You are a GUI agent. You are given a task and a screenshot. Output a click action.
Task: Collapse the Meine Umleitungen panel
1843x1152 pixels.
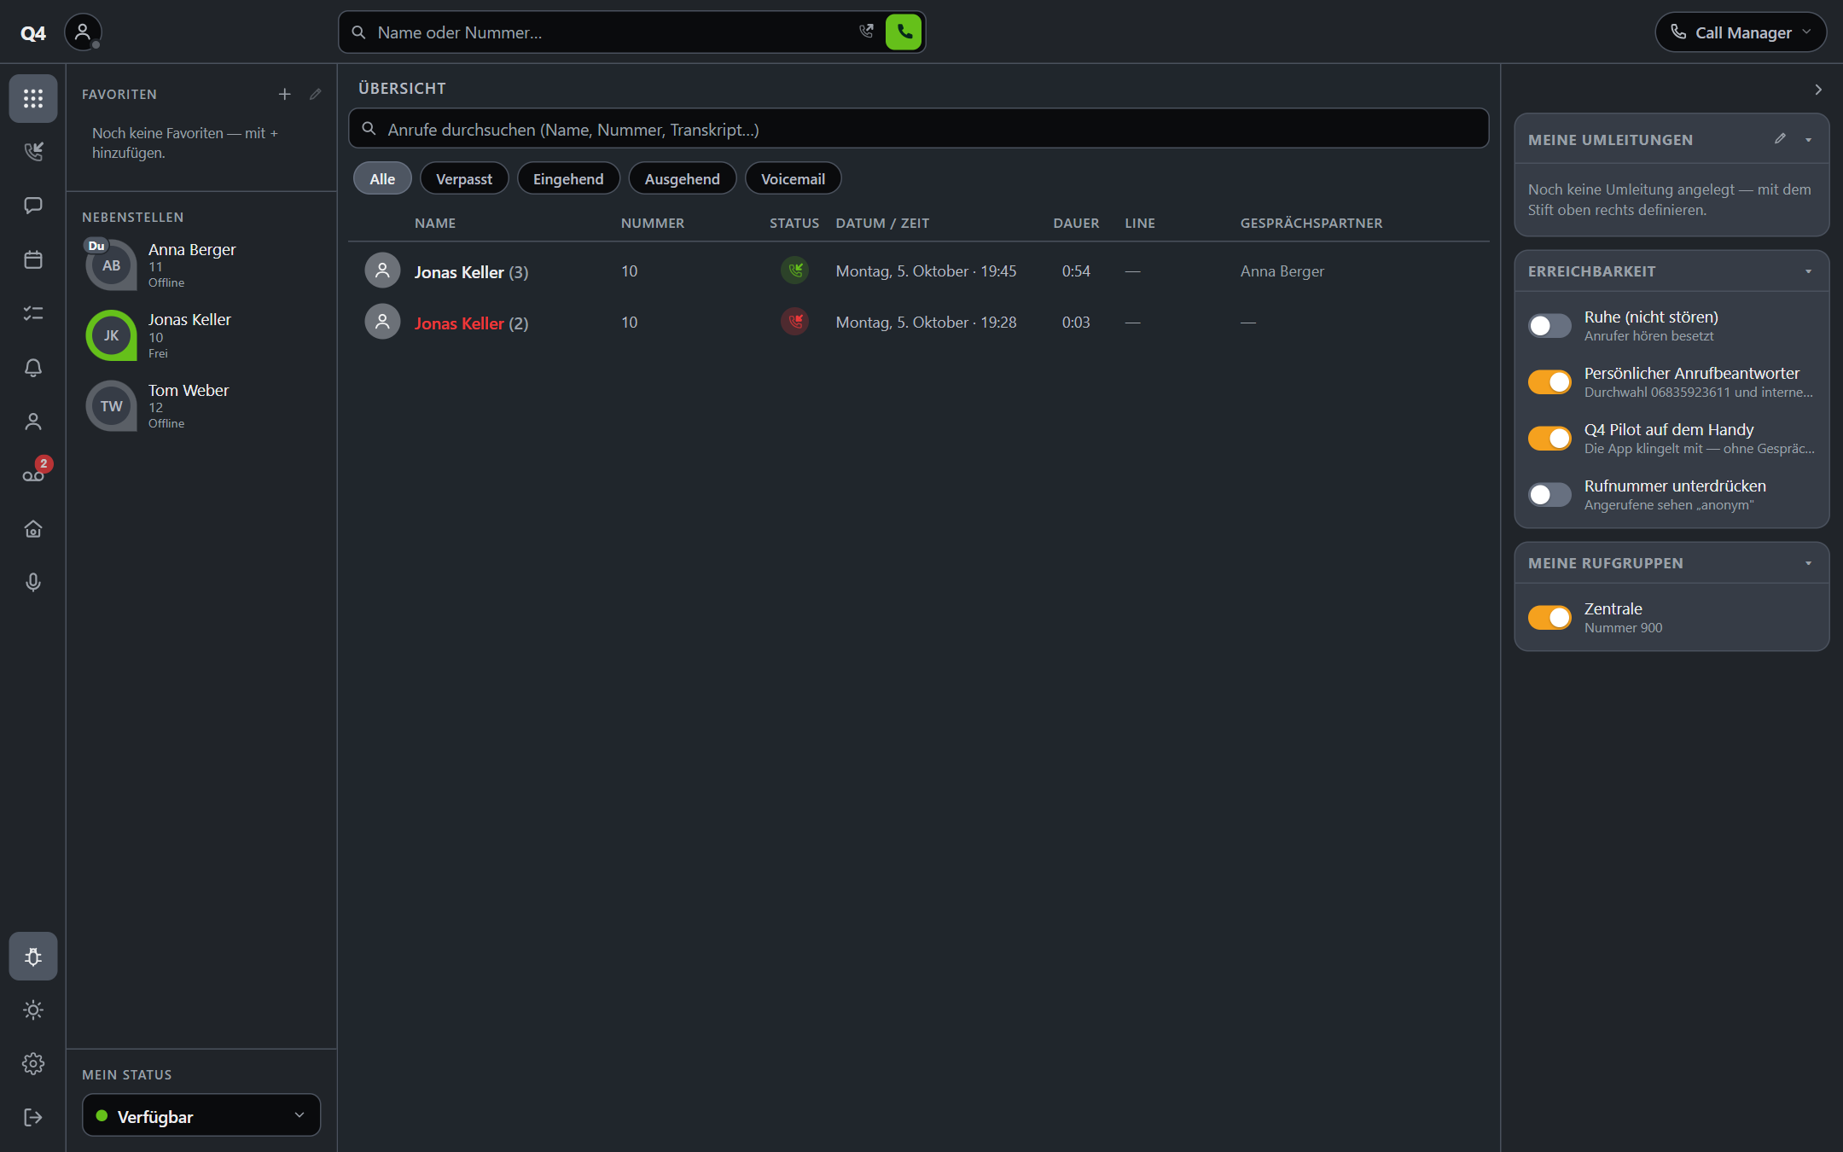(x=1809, y=139)
